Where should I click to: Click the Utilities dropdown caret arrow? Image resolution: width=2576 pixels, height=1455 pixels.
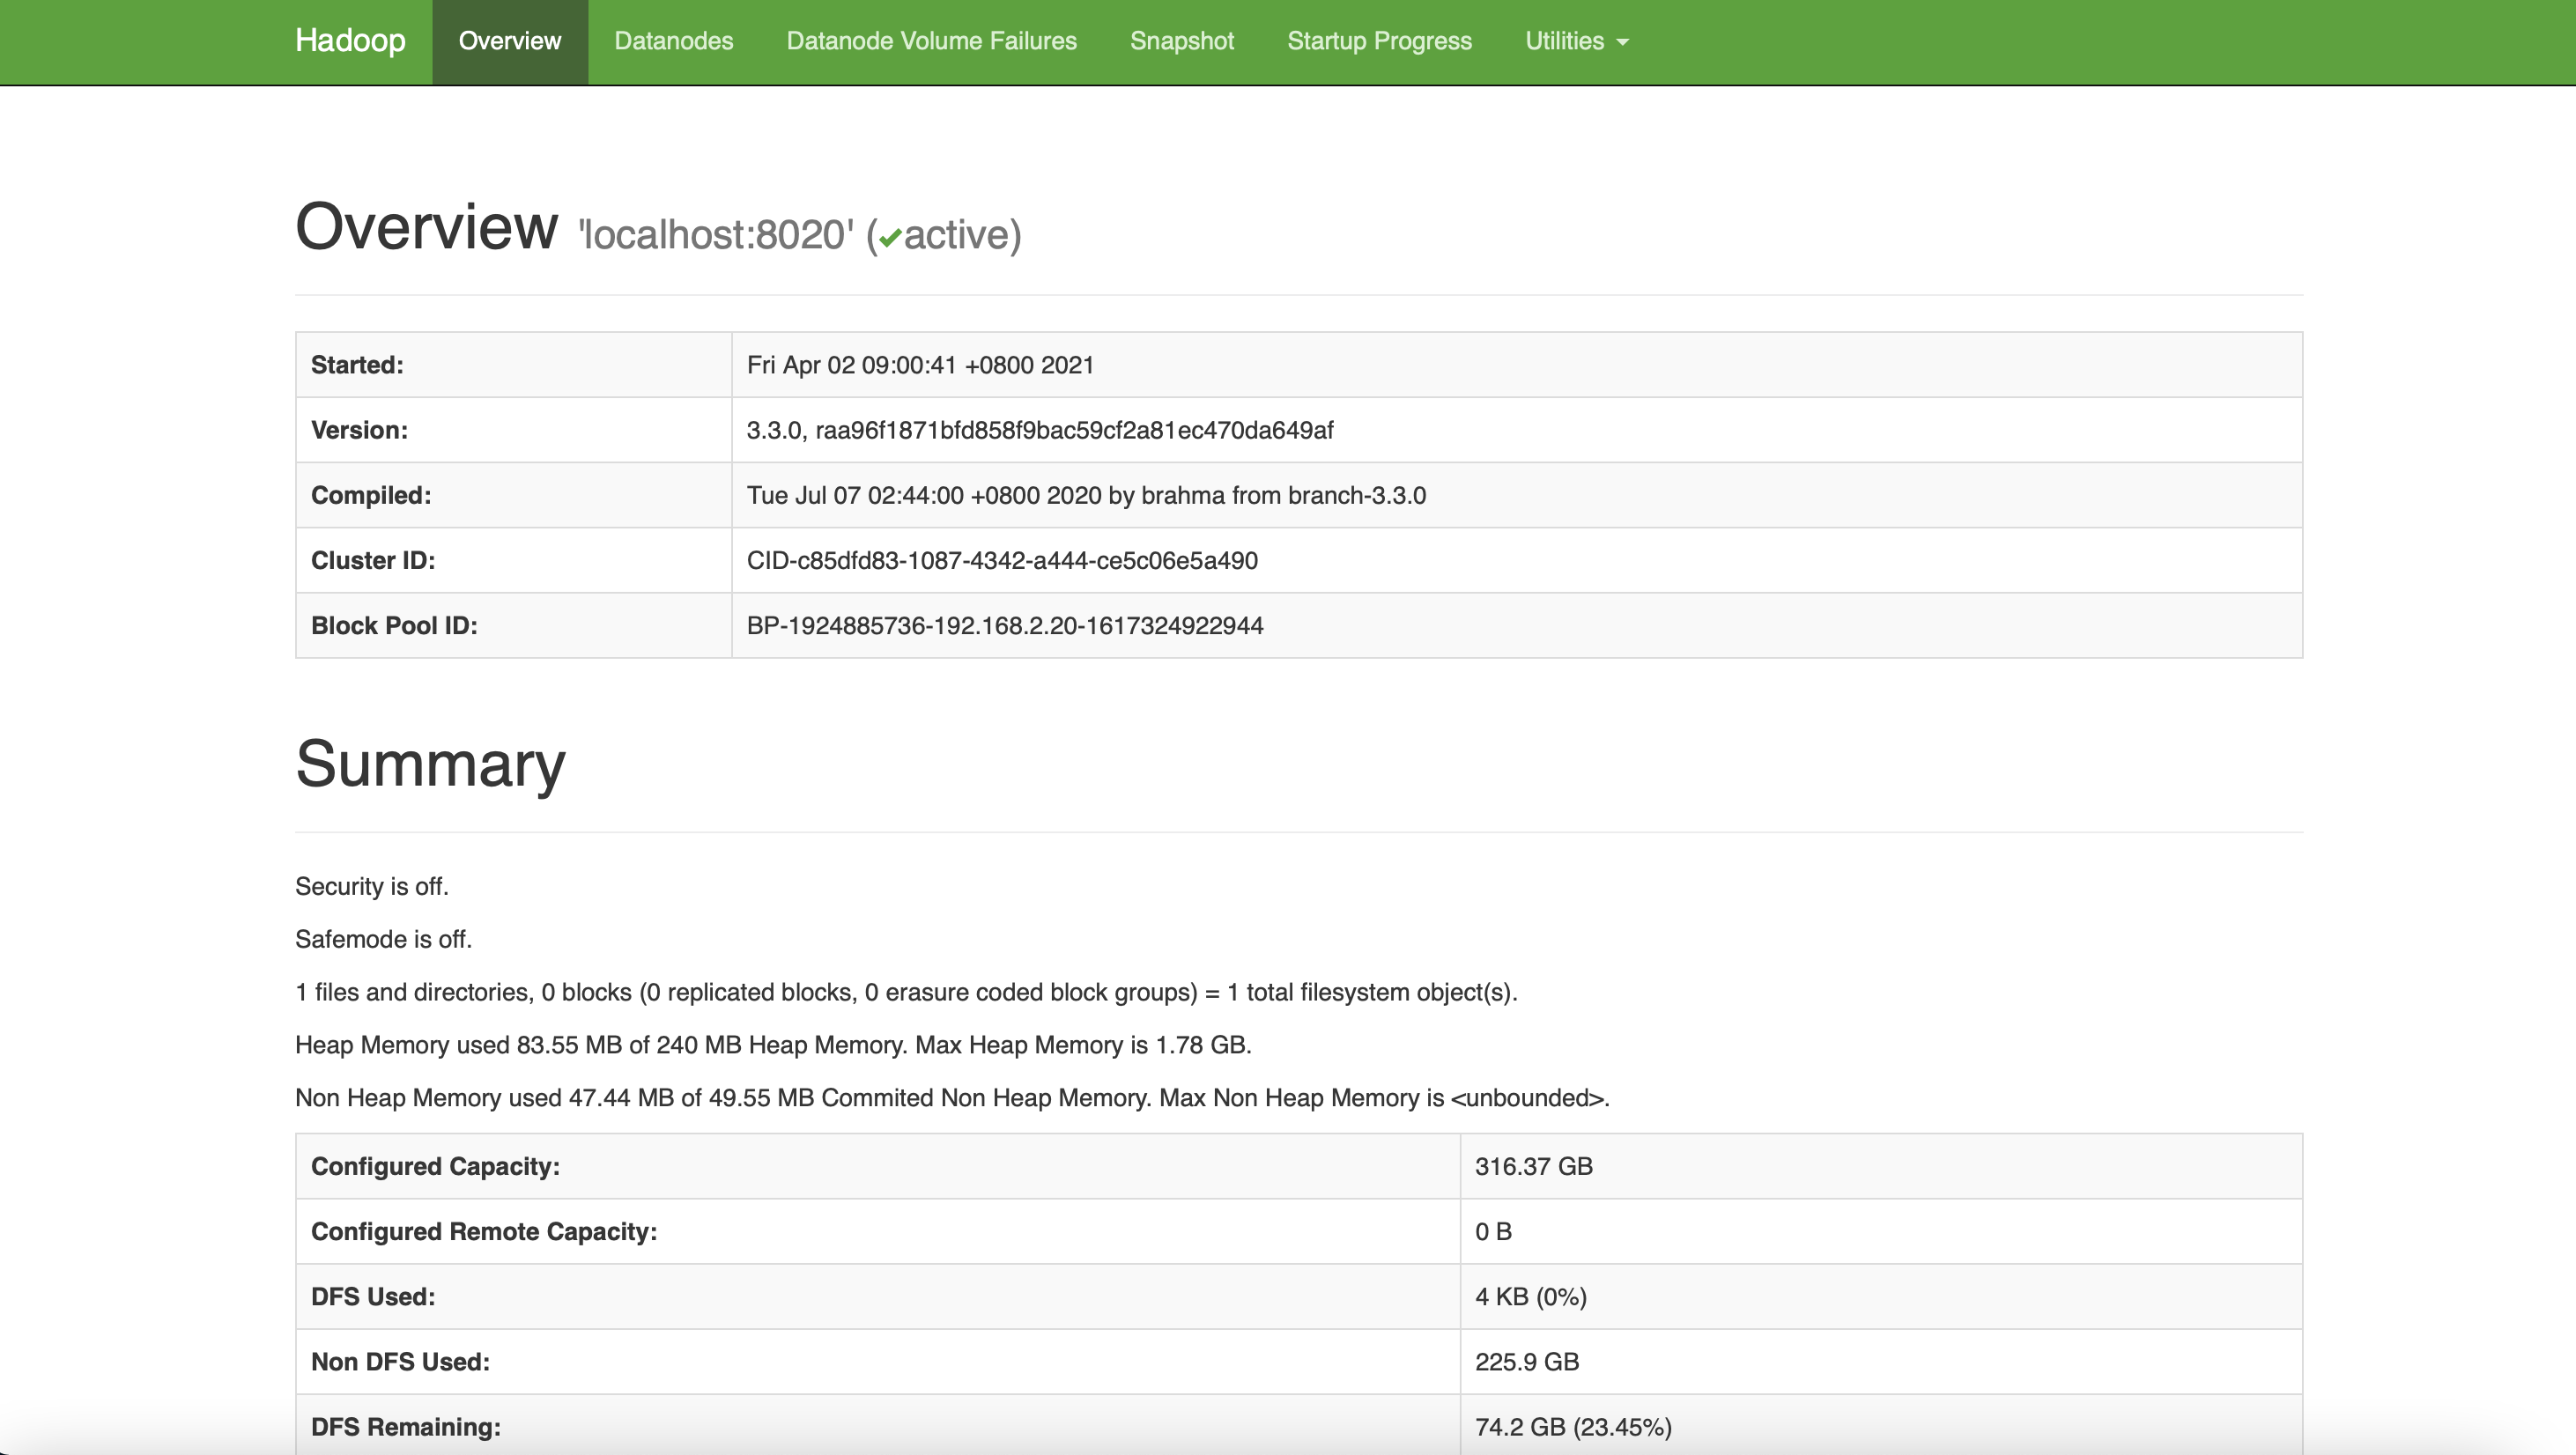1623,42
